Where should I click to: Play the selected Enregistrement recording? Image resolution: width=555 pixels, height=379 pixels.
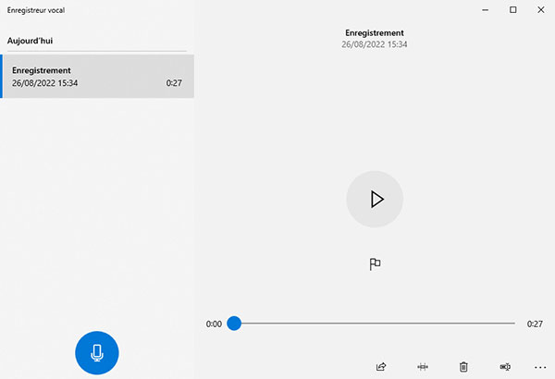tap(375, 199)
